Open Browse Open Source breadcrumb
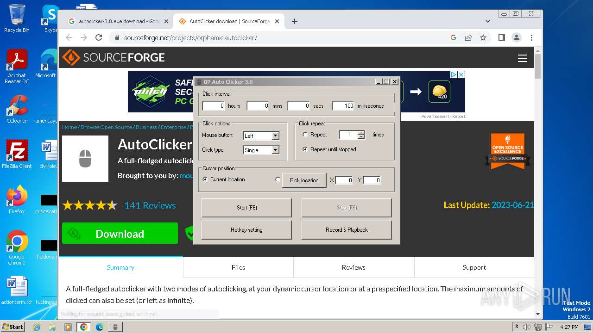 pos(107,127)
